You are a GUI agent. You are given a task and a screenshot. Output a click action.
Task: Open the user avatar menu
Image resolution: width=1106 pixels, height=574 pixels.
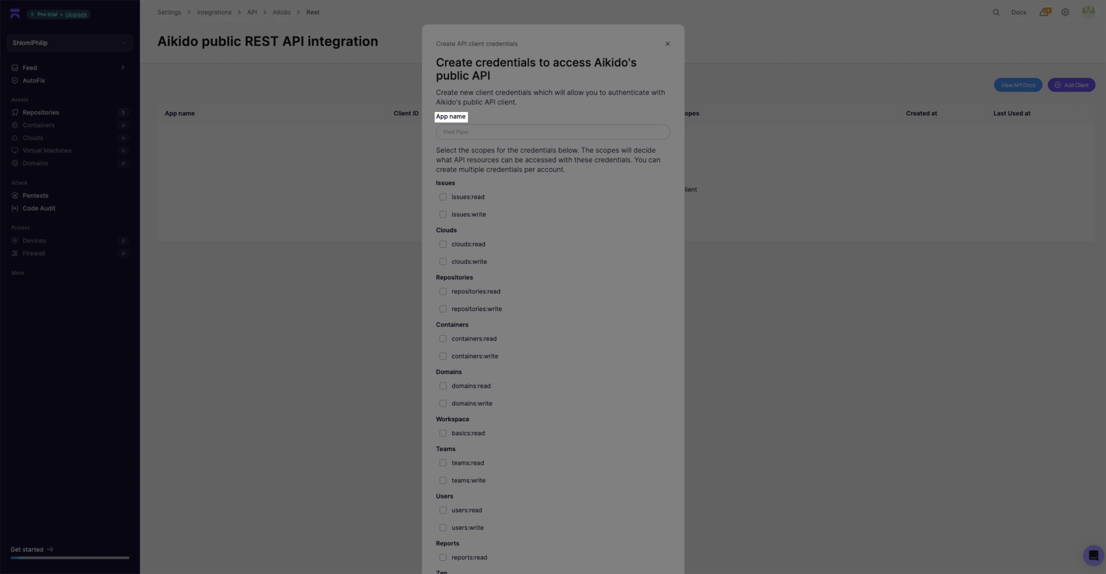pos(1088,12)
